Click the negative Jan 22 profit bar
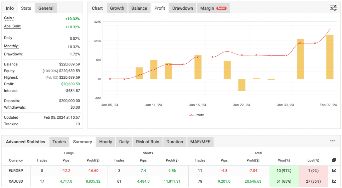Screen dimensions: 342x188 (242, 85)
